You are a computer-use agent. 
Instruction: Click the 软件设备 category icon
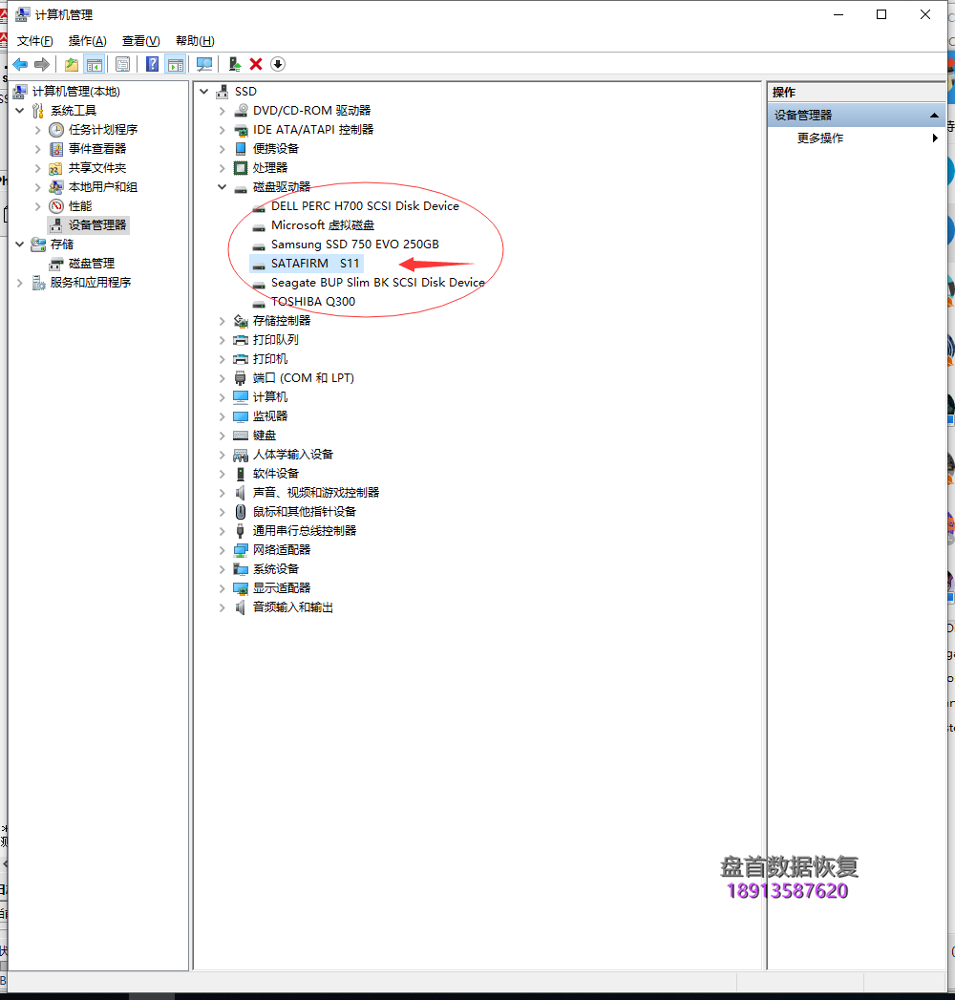pyautogui.click(x=241, y=474)
